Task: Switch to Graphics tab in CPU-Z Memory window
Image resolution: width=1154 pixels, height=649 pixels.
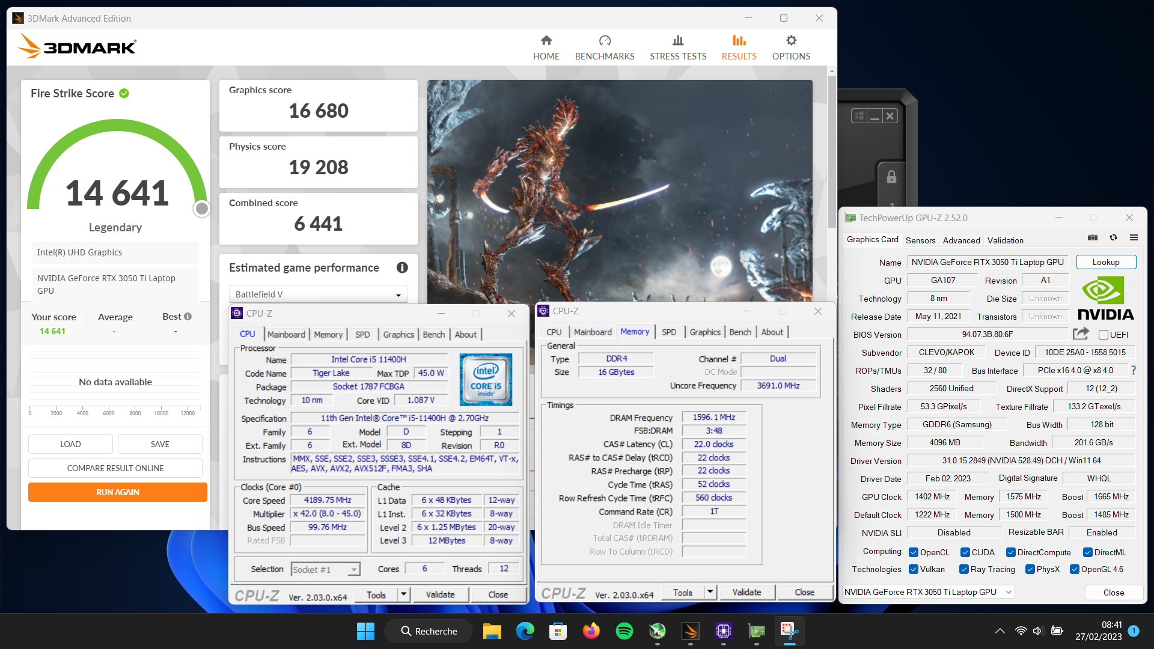Action: (704, 332)
